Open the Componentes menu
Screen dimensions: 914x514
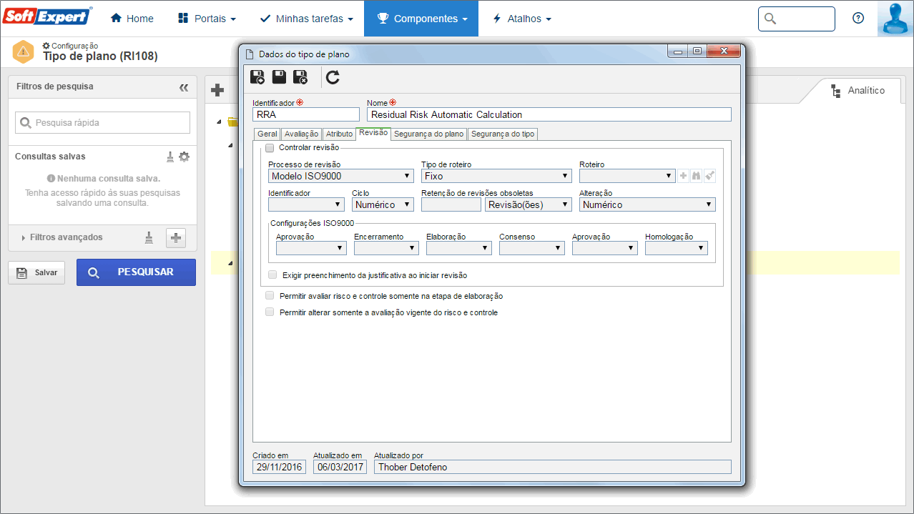point(421,19)
